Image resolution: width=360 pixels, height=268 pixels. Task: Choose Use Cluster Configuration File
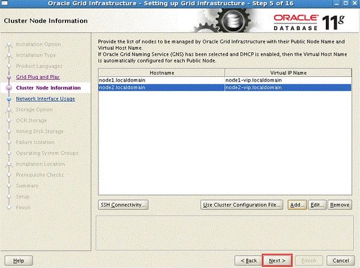pyautogui.click(x=242, y=204)
